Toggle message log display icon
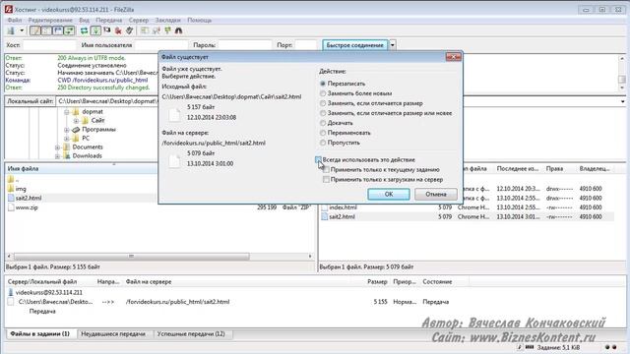The height and width of the screenshot is (354, 630). (35, 30)
